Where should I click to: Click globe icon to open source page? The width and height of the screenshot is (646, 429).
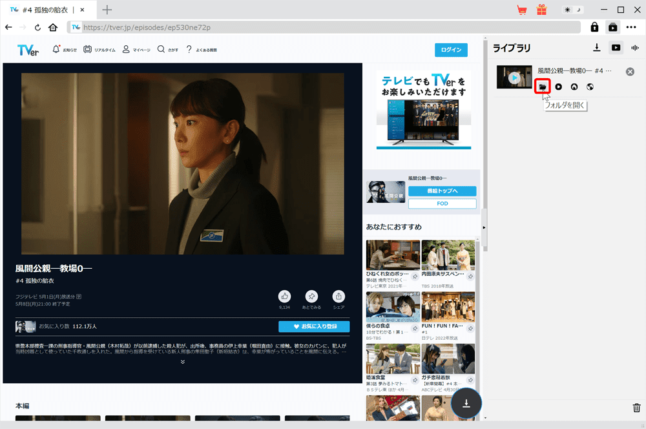pos(590,87)
